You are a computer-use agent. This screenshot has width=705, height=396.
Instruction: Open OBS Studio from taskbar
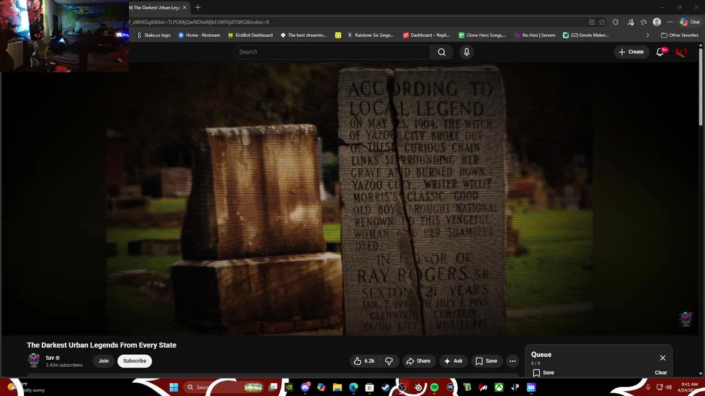coord(402,387)
